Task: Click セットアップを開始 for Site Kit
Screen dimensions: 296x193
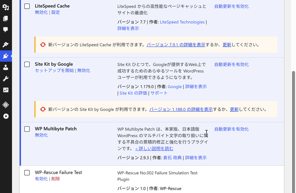Action: point(54,70)
